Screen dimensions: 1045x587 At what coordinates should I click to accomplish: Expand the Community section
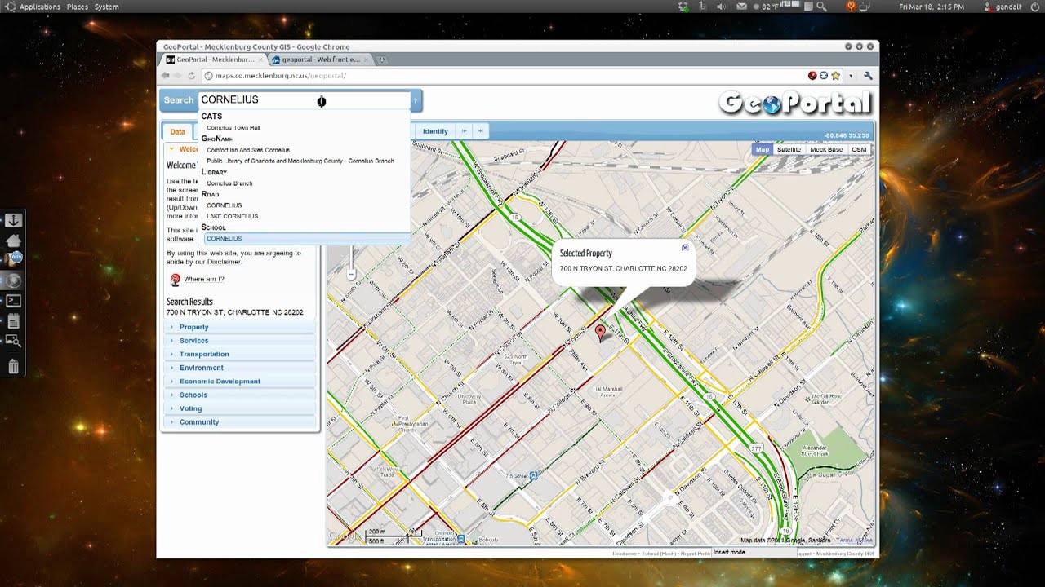point(239,422)
